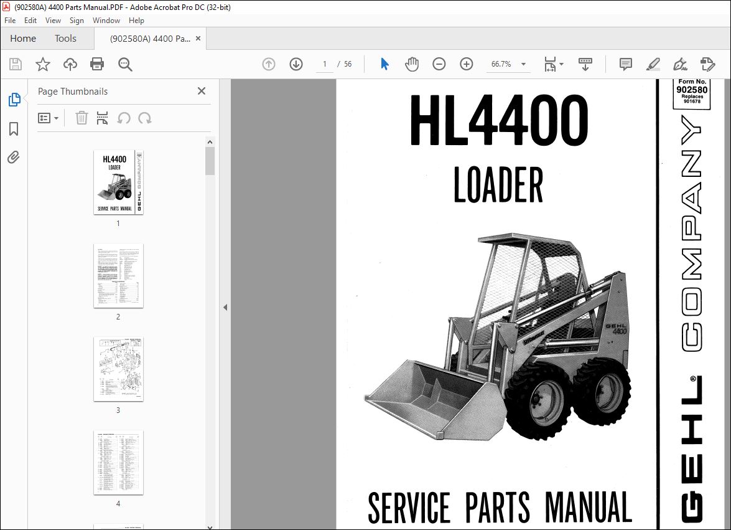Image resolution: width=731 pixels, height=530 pixels.
Task: Activate the Hand pan tool
Action: (412, 64)
